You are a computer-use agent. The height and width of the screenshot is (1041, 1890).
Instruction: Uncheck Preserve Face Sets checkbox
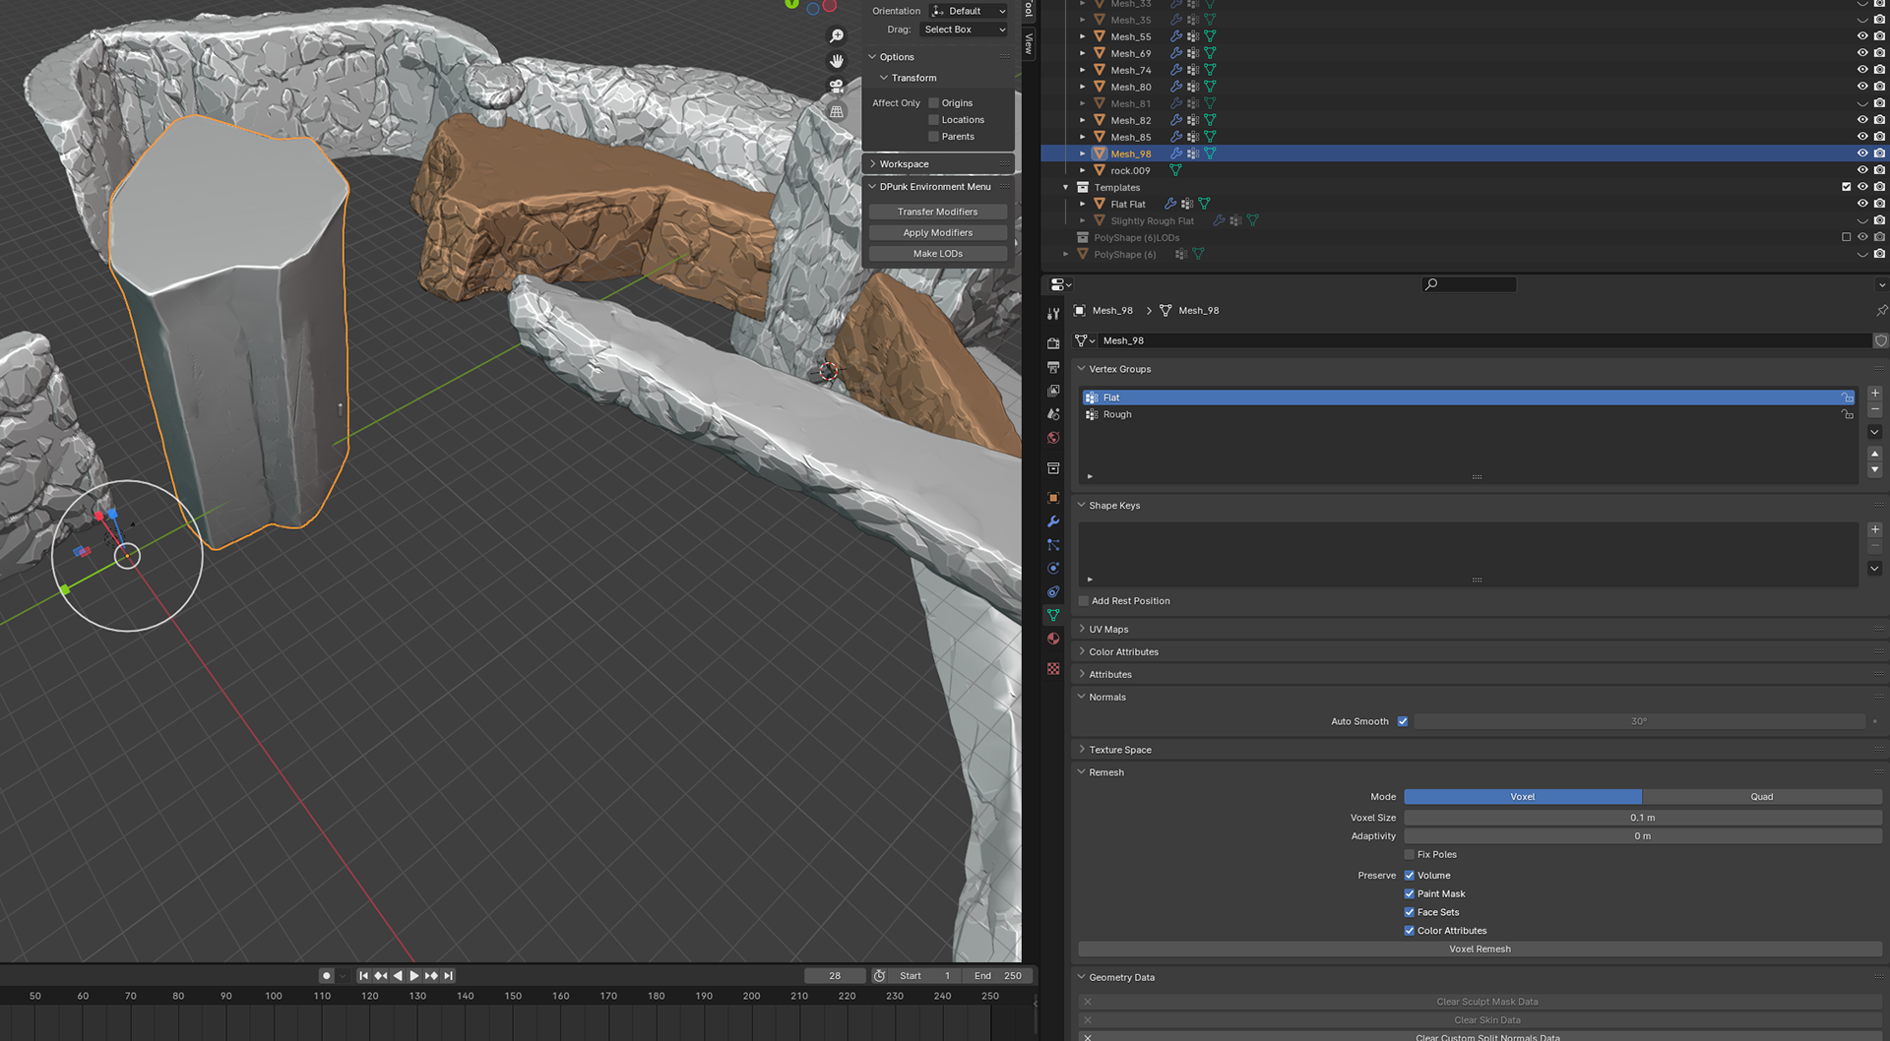[x=1410, y=912]
